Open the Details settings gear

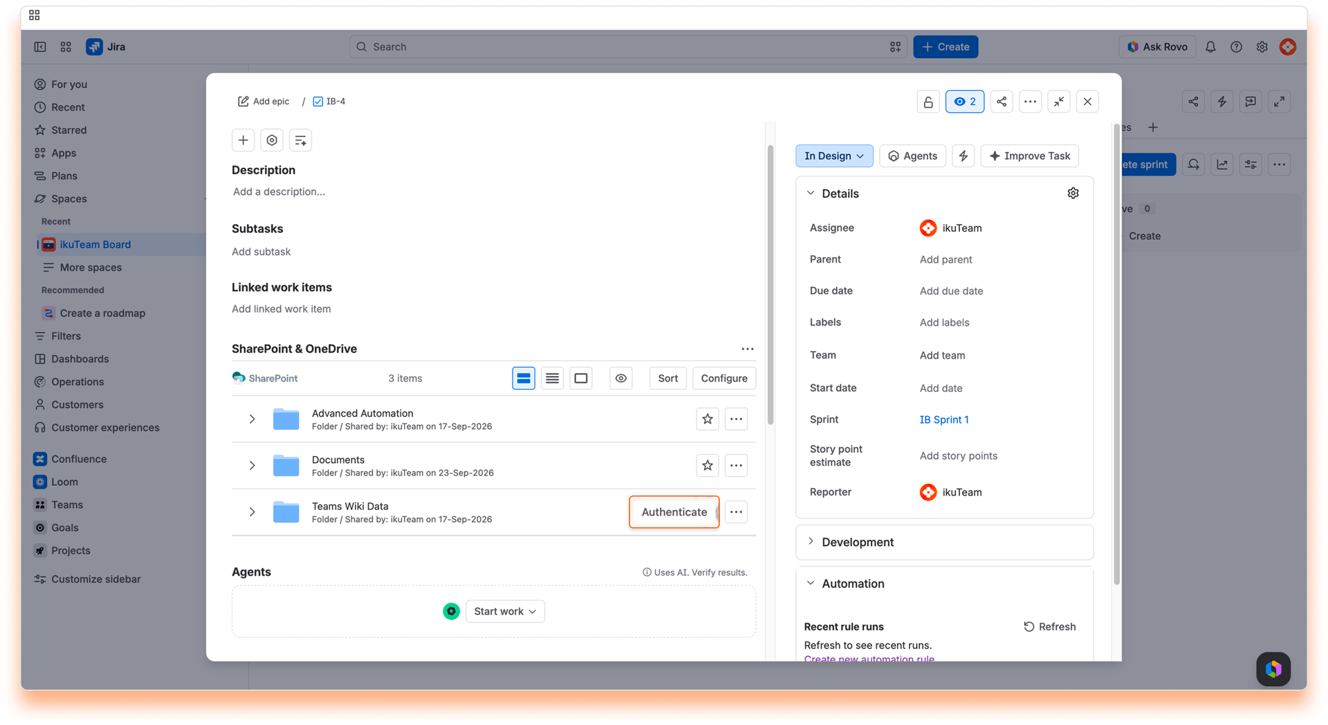coord(1073,194)
